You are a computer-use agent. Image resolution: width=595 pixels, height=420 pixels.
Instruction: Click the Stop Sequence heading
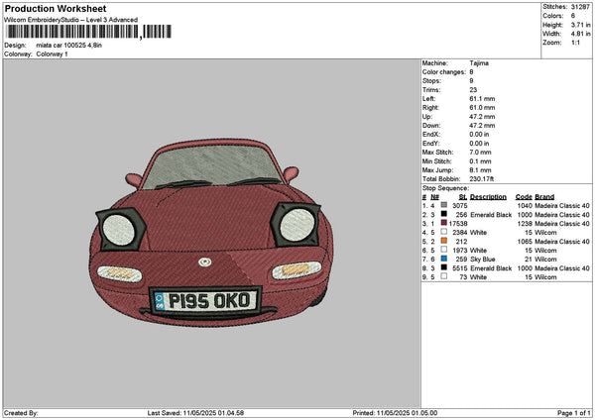click(444, 186)
